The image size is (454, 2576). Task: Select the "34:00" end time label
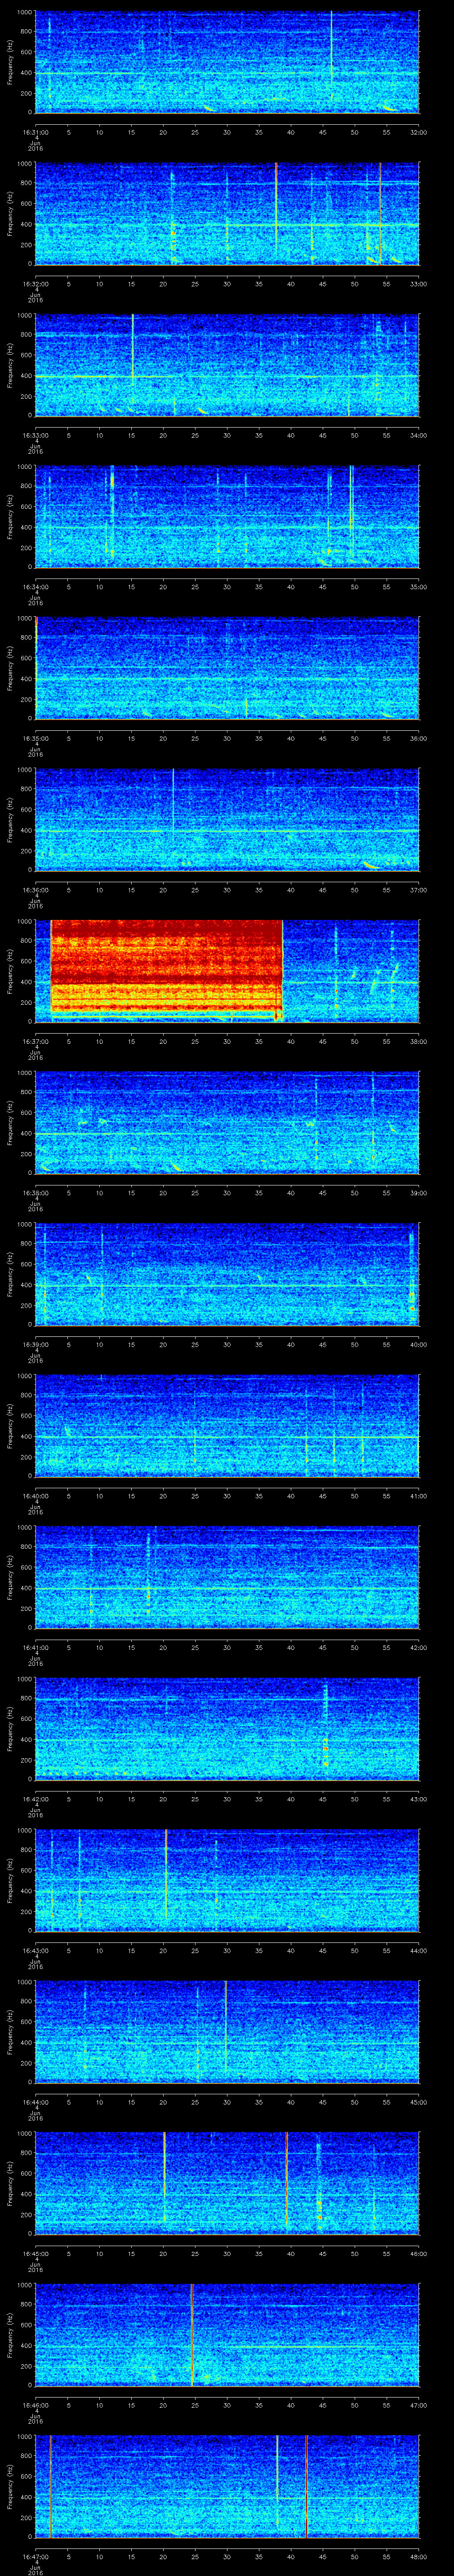[x=418, y=435]
